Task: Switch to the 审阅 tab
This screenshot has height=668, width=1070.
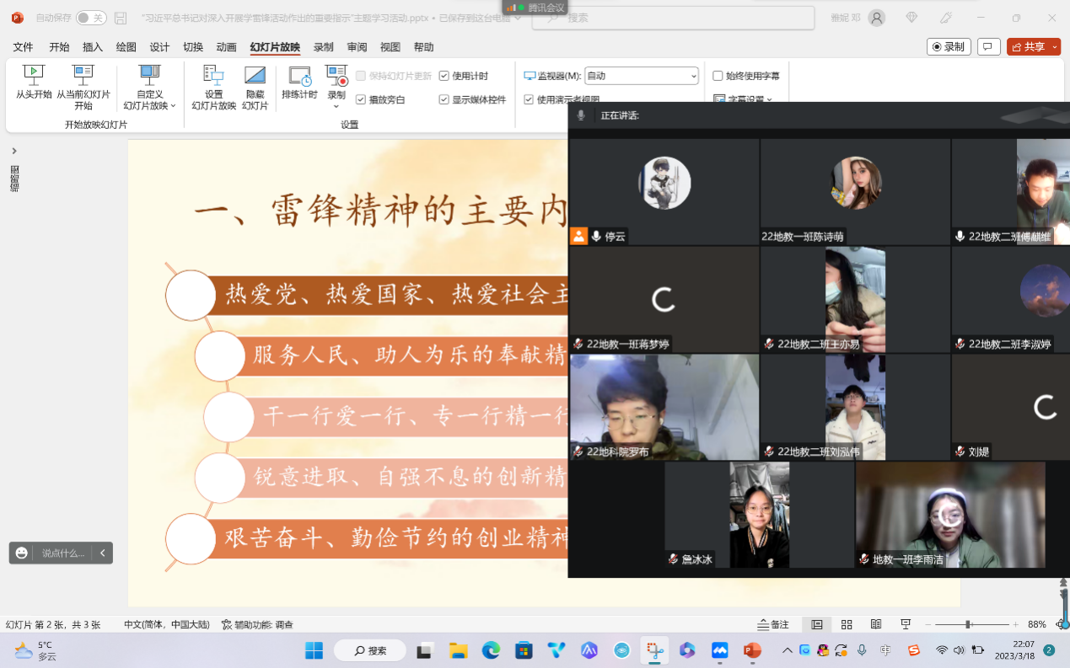Action: [x=357, y=47]
